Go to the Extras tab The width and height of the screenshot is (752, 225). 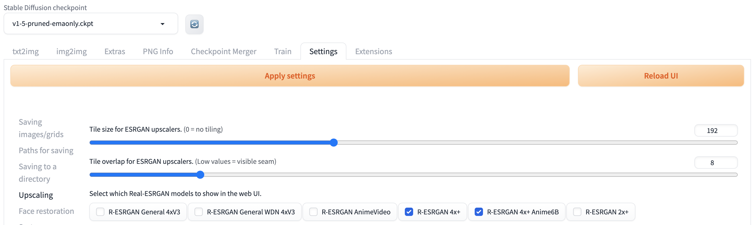115,52
